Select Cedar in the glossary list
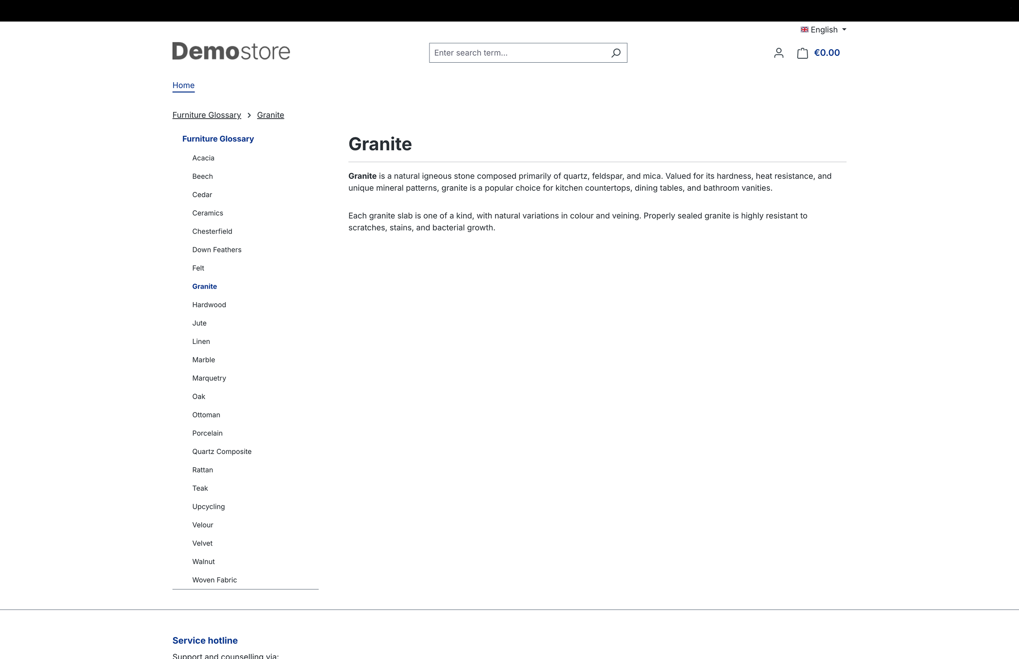 coord(202,195)
